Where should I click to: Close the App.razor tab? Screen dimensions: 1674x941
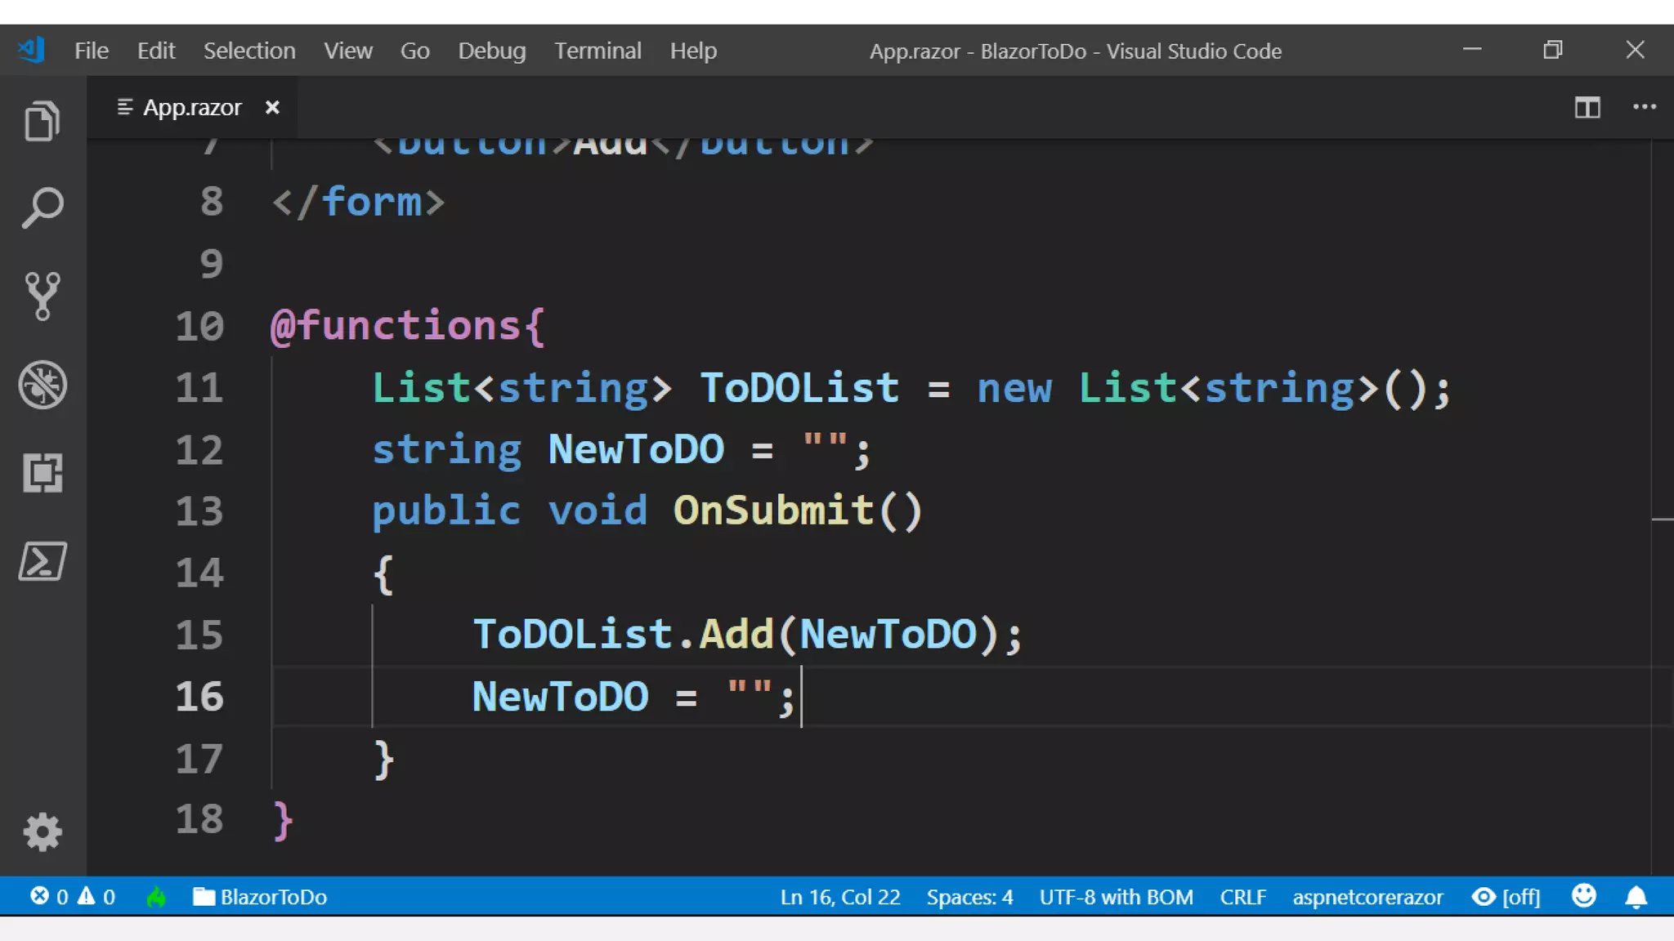(272, 108)
